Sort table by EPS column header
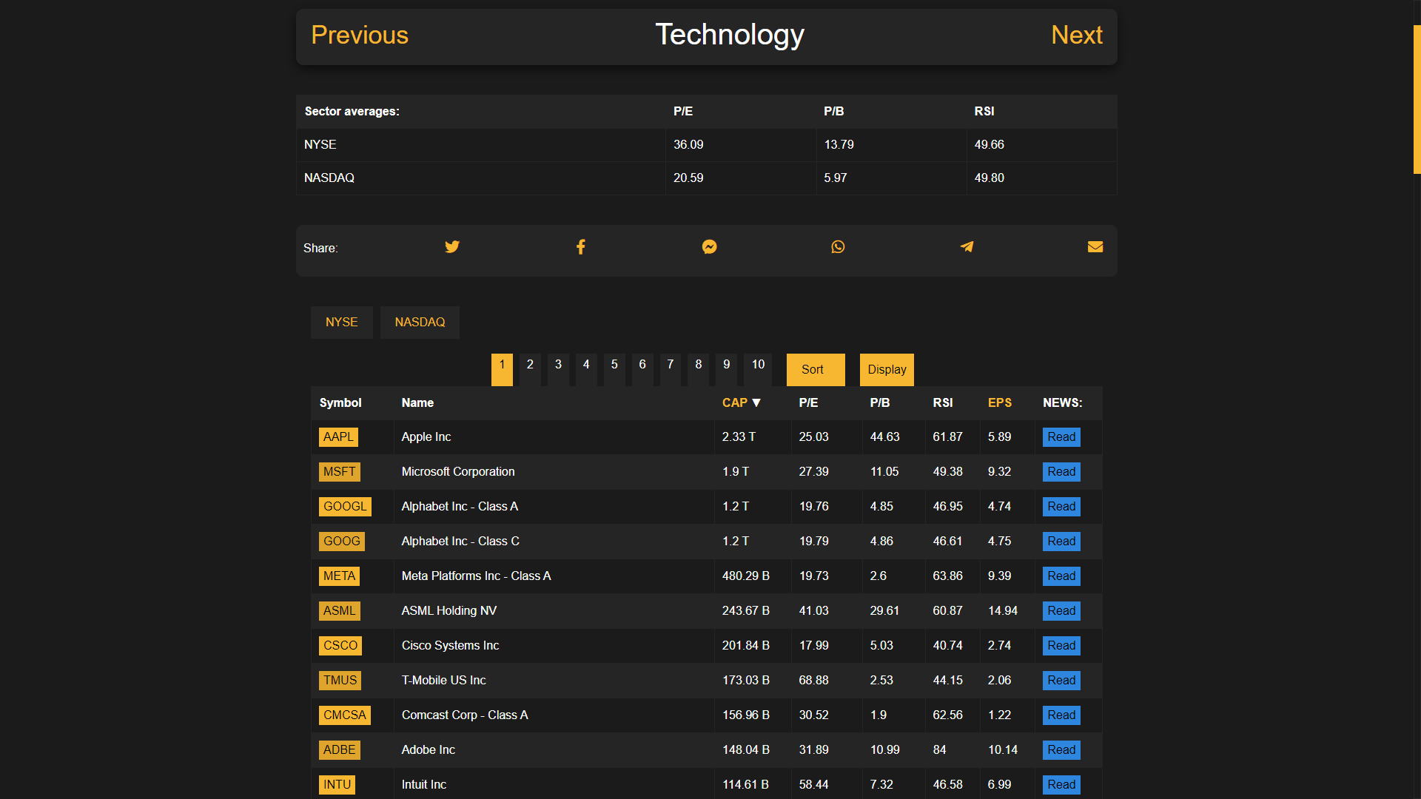1421x799 pixels. (999, 403)
